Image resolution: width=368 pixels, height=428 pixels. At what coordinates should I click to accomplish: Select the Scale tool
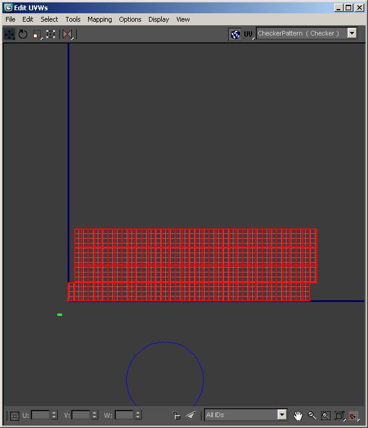(x=37, y=34)
